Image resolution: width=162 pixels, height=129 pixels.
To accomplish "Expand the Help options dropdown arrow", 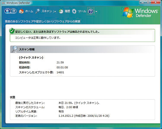I will [96, 12].
